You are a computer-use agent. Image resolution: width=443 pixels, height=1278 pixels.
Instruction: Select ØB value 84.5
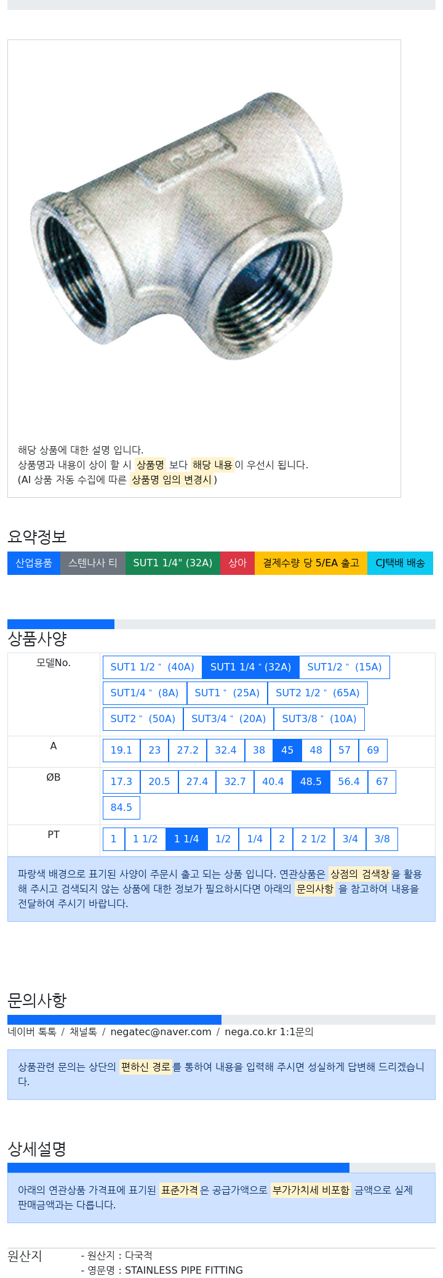(121, 808)
